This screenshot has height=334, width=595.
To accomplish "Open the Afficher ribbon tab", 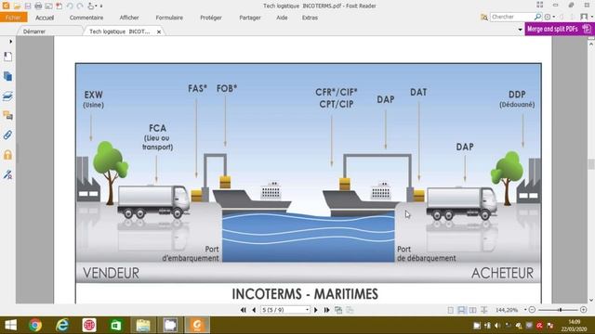I will tap(129, 18).
